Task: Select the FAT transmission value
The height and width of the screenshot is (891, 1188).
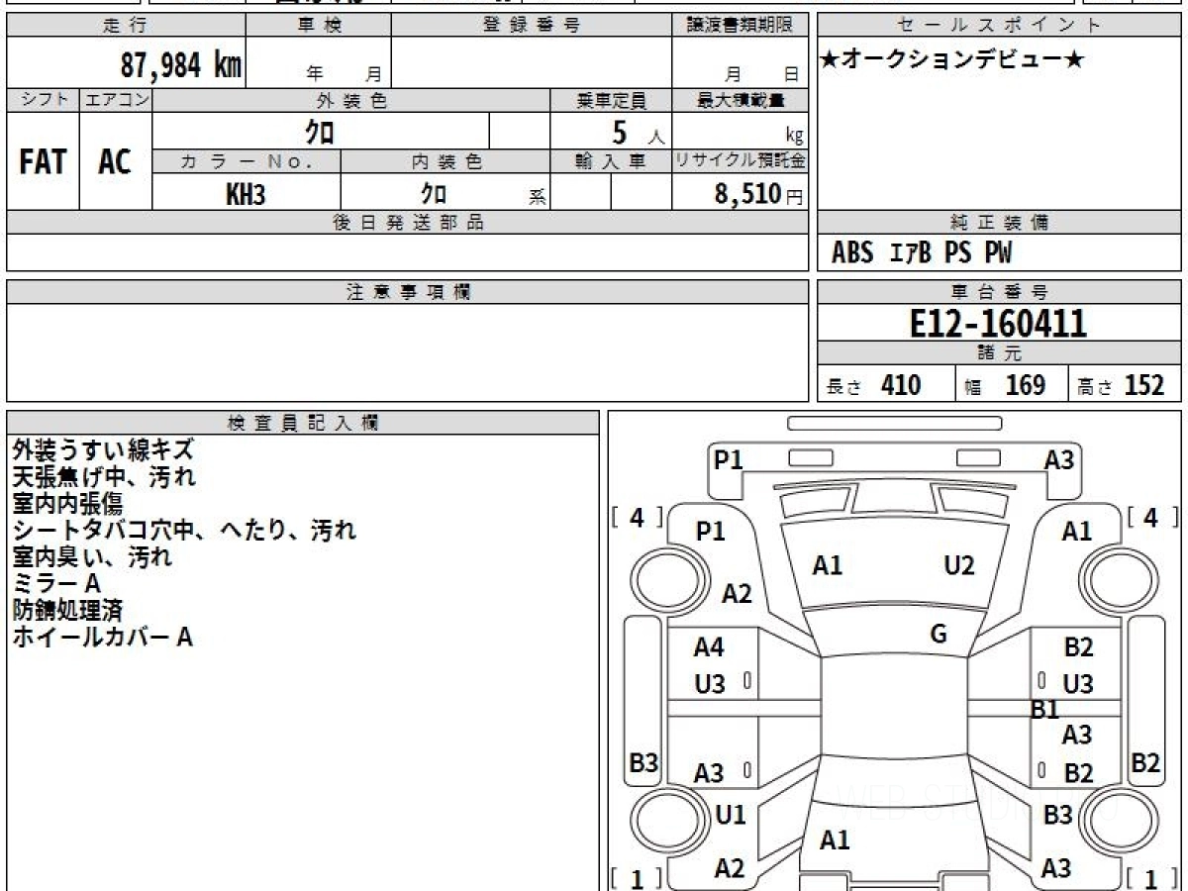Action: click(43, 162)
